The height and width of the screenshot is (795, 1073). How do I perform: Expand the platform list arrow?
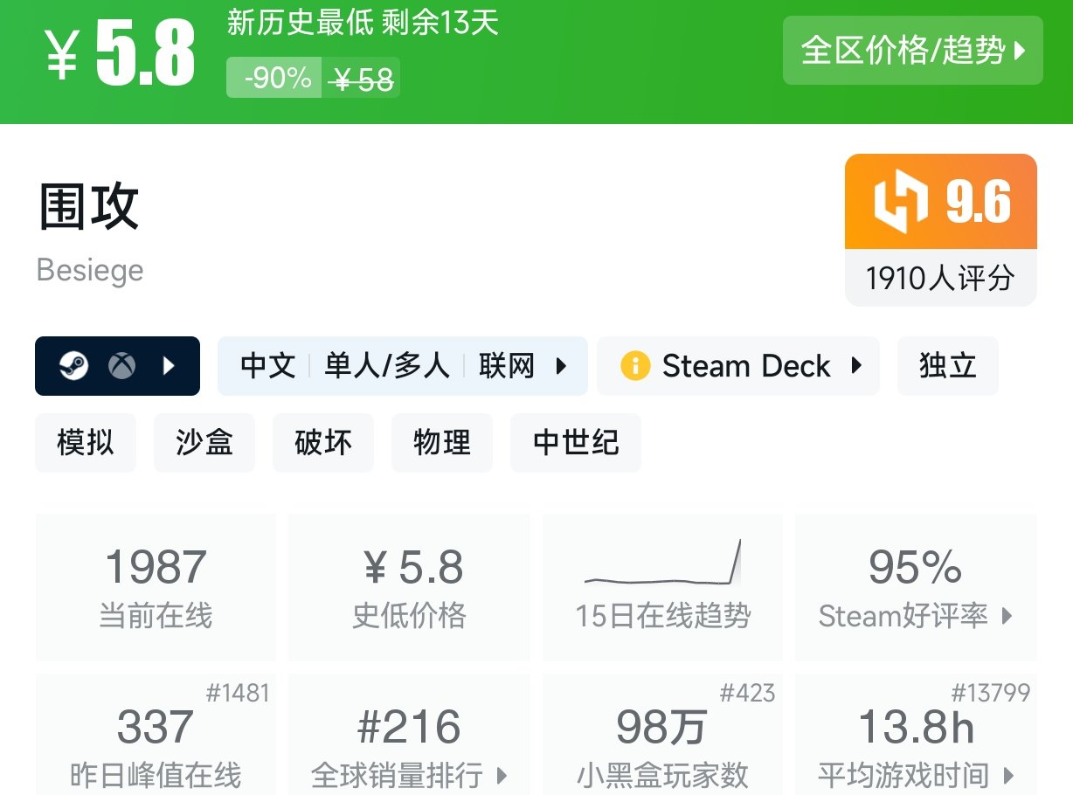(x=170, y=366)
